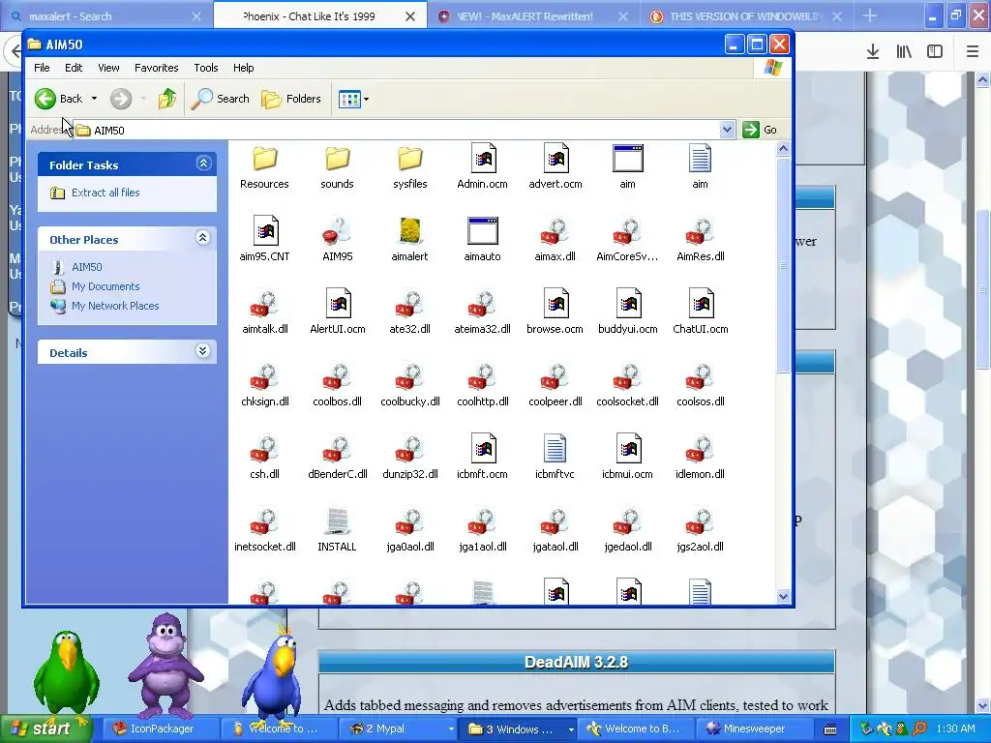Select the Admin.ocm file
Screen dimensions: 991x743
click(x=482, y=166)
